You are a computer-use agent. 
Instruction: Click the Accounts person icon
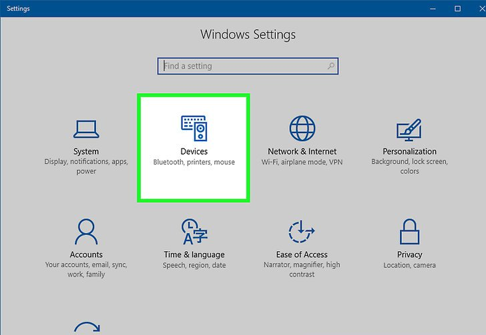[86, 232]
